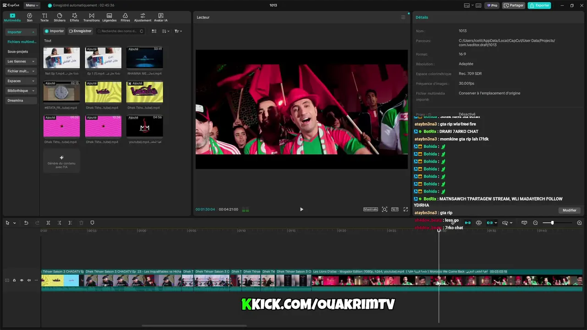Open the Son audio tab
The height and width of the screenshot is (330, 587).
(29, 17)
